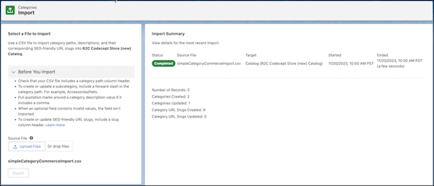The image size is (434, 186).
Task: Click the Started column header
Action: (x=335, y=55)
